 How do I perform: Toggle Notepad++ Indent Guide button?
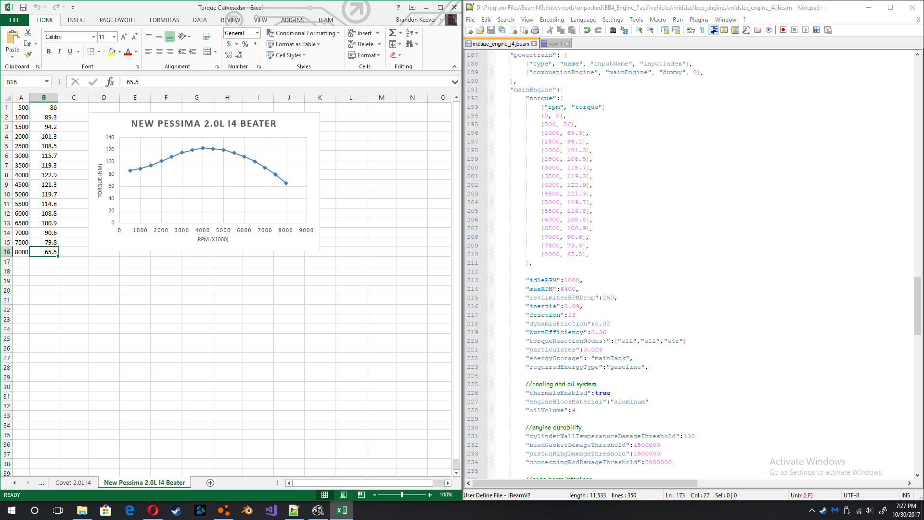[x=714, y=30]
